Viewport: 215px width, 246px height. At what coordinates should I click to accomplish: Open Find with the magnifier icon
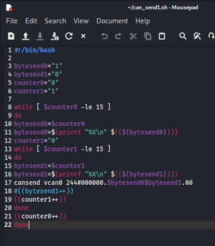(182, 36)
